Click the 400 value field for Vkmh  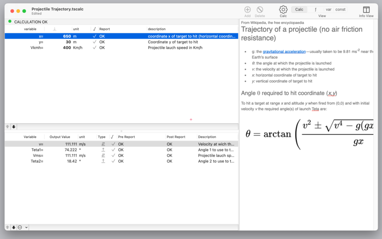point(67,48)
